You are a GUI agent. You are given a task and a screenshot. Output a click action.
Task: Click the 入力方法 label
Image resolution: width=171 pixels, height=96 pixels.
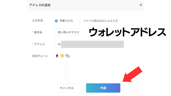coord(37,21)
